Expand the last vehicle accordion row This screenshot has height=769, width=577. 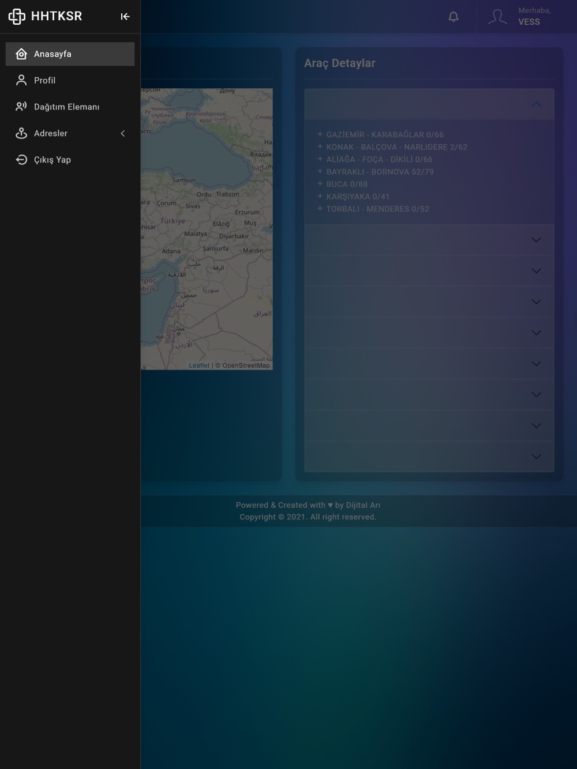click(536, 457)
